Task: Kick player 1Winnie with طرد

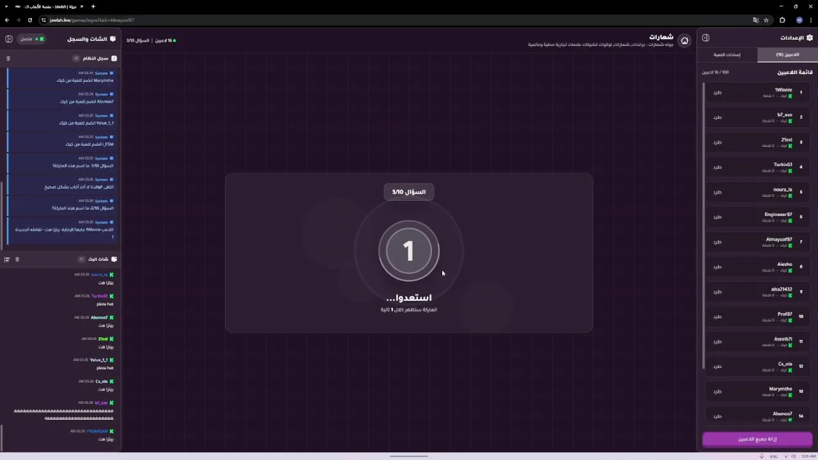Action: 717,93
